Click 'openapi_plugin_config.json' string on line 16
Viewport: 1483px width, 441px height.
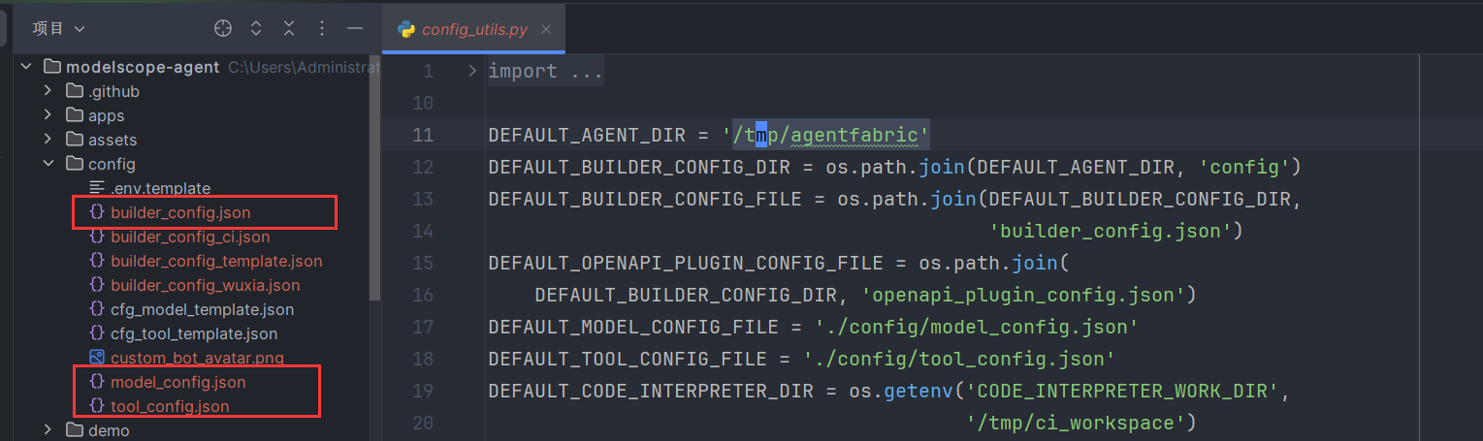pos(1022,295)
